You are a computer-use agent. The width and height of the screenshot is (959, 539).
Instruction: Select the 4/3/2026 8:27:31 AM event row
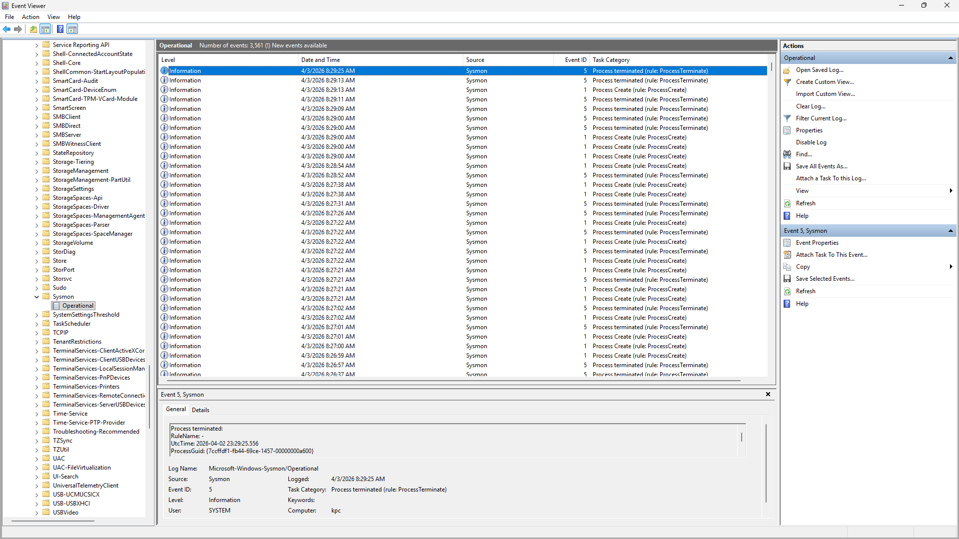(x=463, y=204)
